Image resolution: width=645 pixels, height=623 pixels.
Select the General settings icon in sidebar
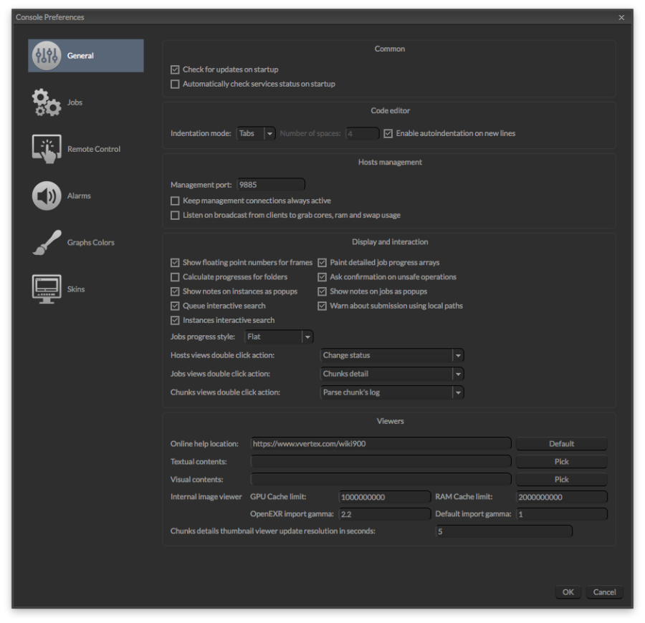[47, 55]
